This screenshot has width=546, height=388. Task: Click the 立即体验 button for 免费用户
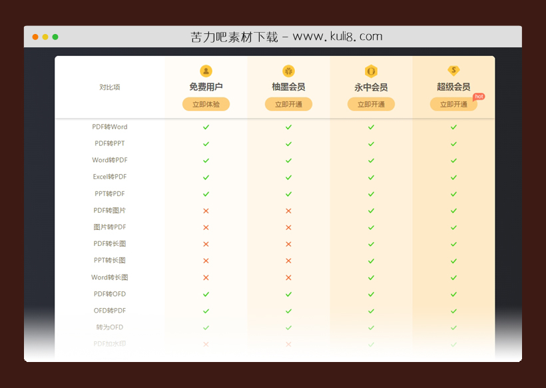[x=206, y=104]
